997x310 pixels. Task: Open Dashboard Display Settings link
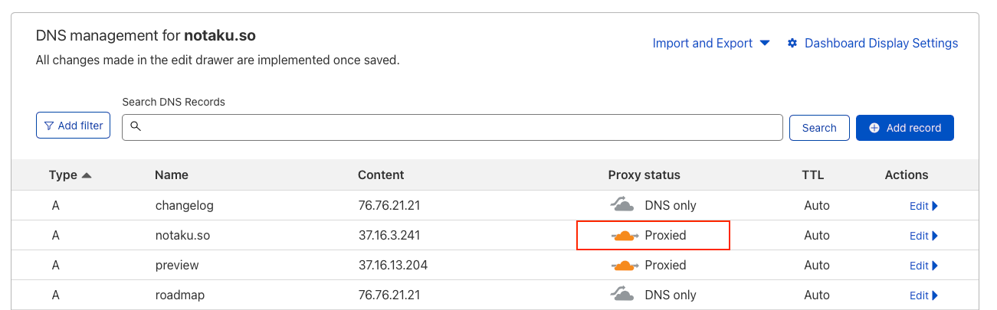881,44
